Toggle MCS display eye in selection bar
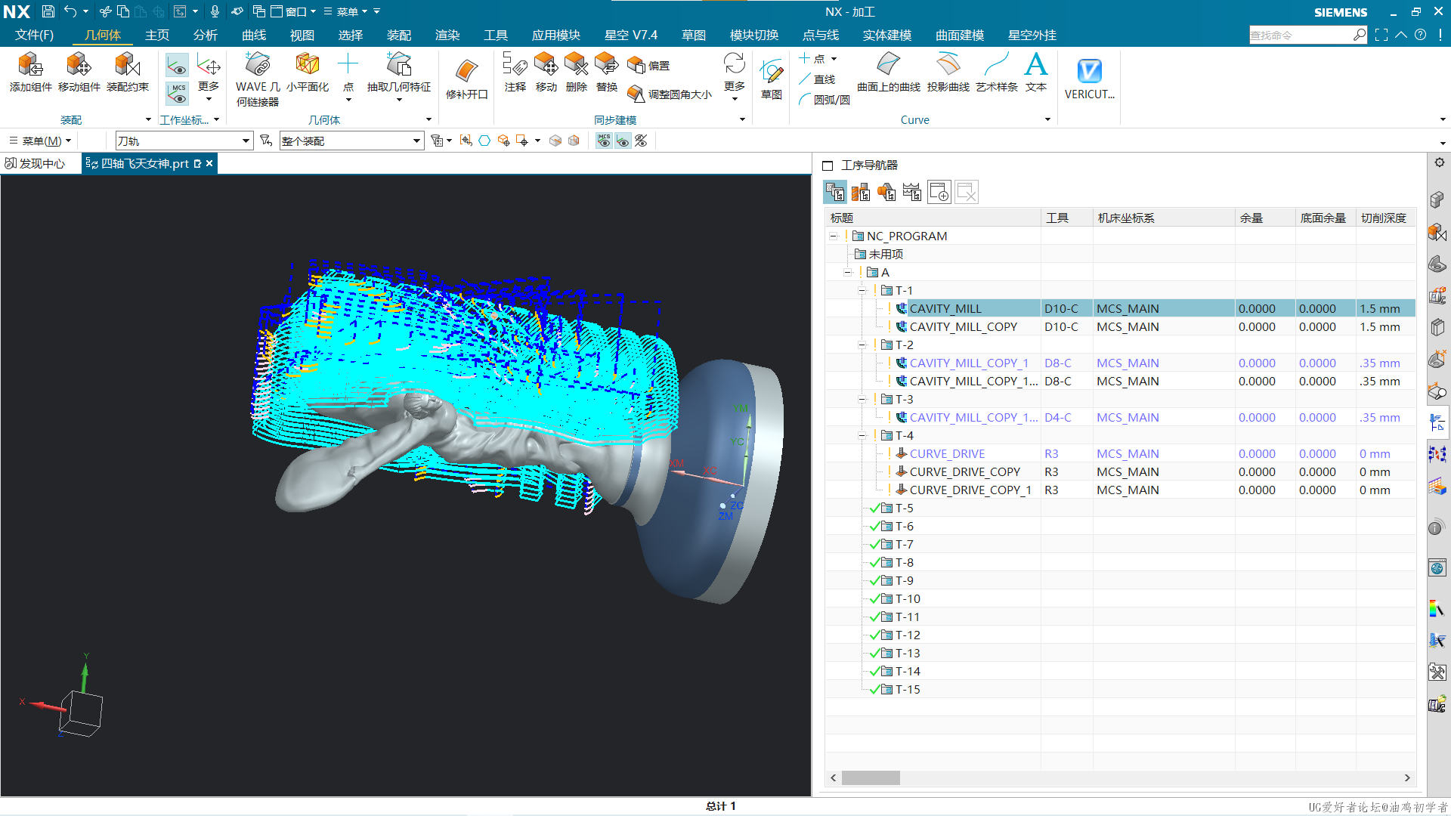The image size is (1451, 816). click(604, 141)
